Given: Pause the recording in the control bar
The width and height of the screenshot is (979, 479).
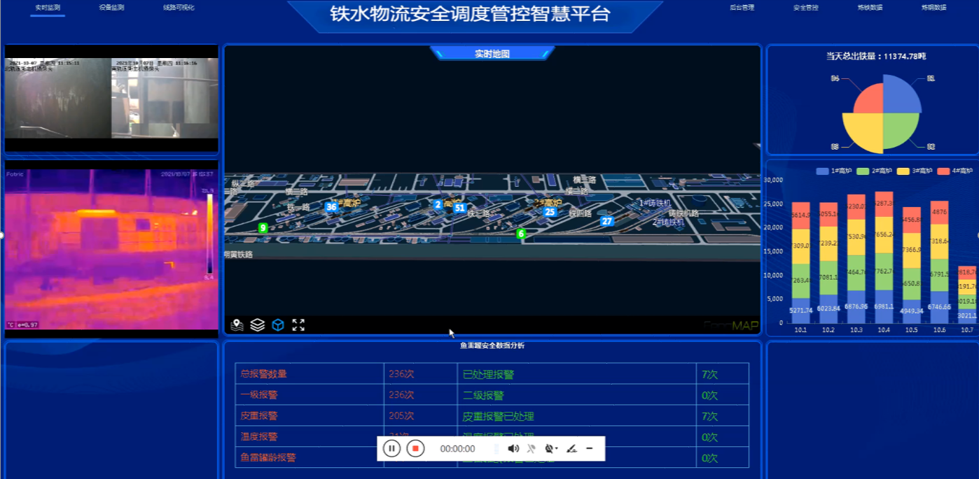Looking at the screenshot, I should point(392,448).
